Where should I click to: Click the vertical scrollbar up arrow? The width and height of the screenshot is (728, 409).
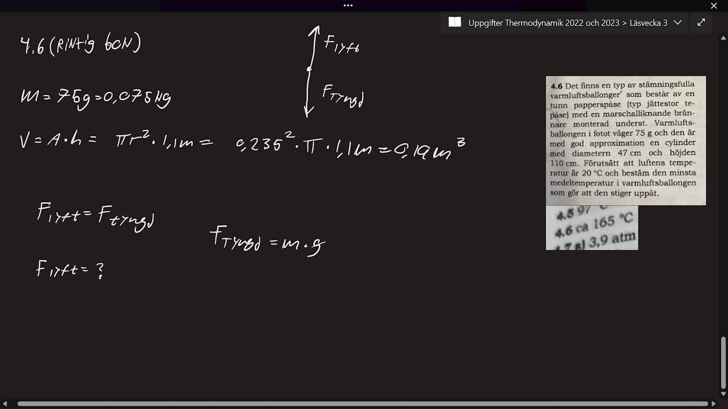click(x=723, y=38)
